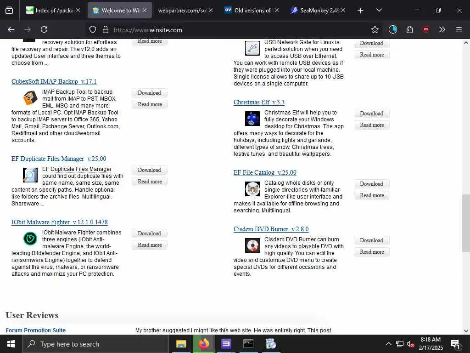Read more about IObit Malware Fighter
The height and width of the screenshot is (353, 470).
[150, 245]
